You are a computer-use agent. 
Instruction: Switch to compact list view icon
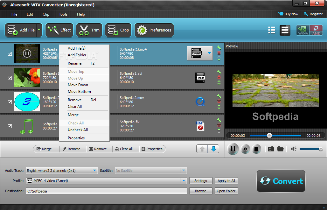pyautogui.click(x=272, y=30)
